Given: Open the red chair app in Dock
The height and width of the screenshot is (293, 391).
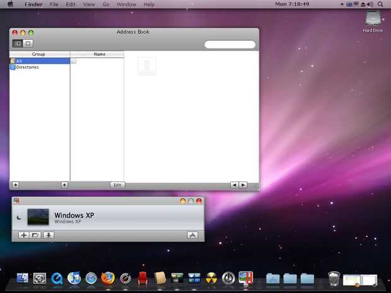Looking at the screenshot, I should click(143, 279).
